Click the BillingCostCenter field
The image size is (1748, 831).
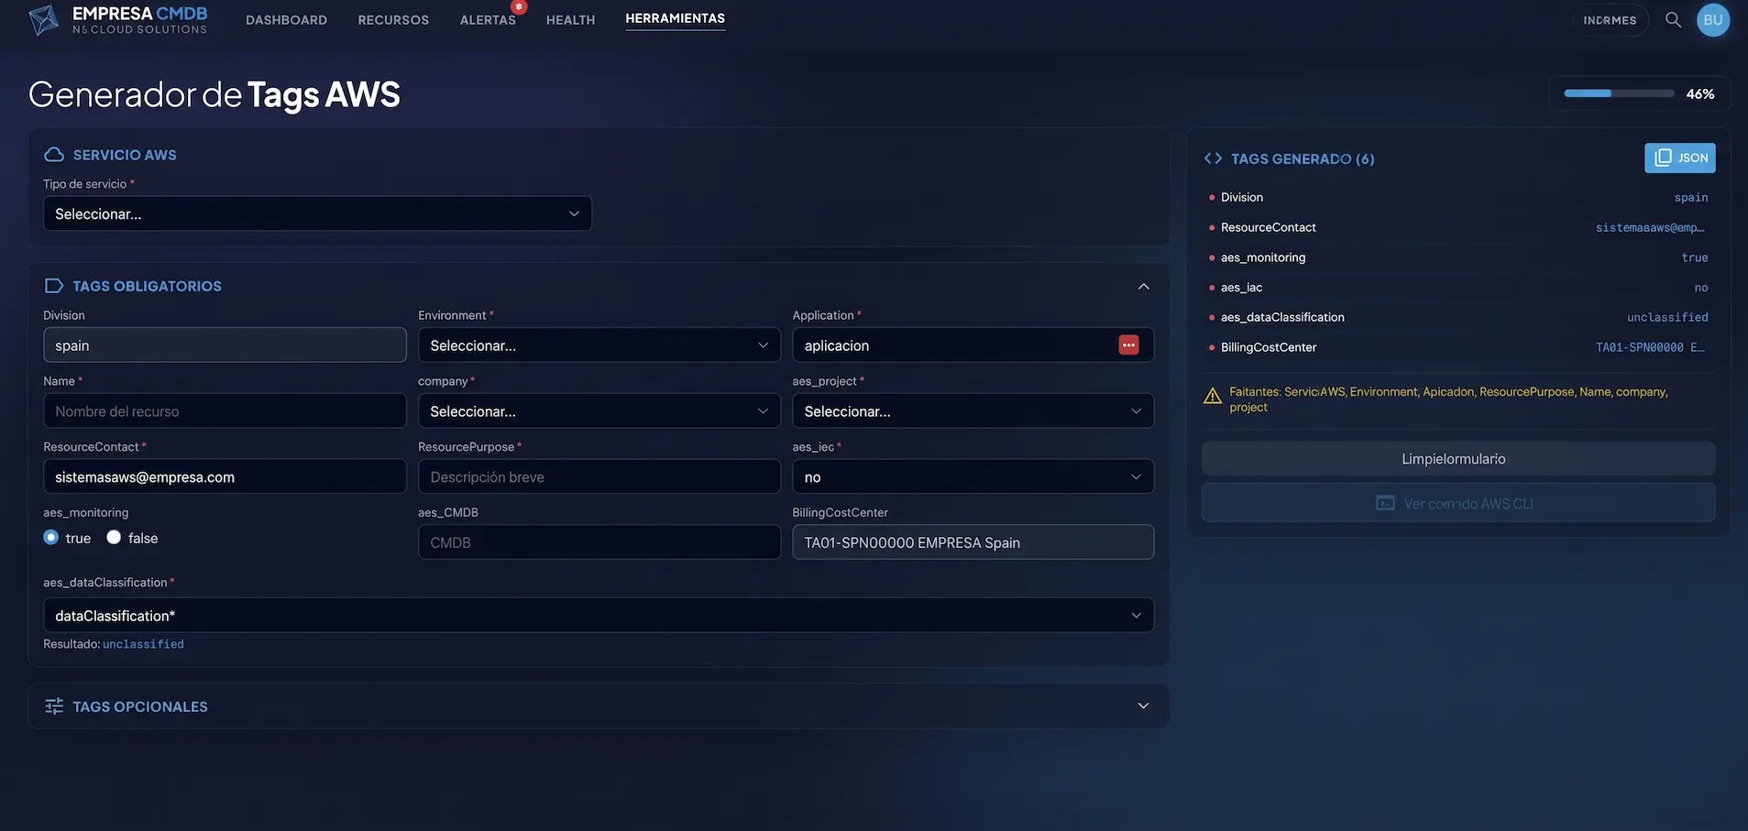click(x=973, y=542)
